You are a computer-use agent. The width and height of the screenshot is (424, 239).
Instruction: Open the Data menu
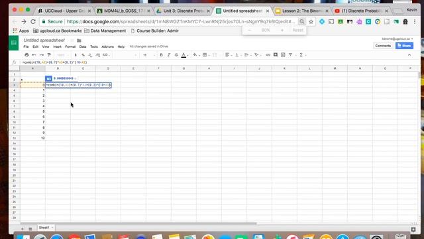pos(83,46)
